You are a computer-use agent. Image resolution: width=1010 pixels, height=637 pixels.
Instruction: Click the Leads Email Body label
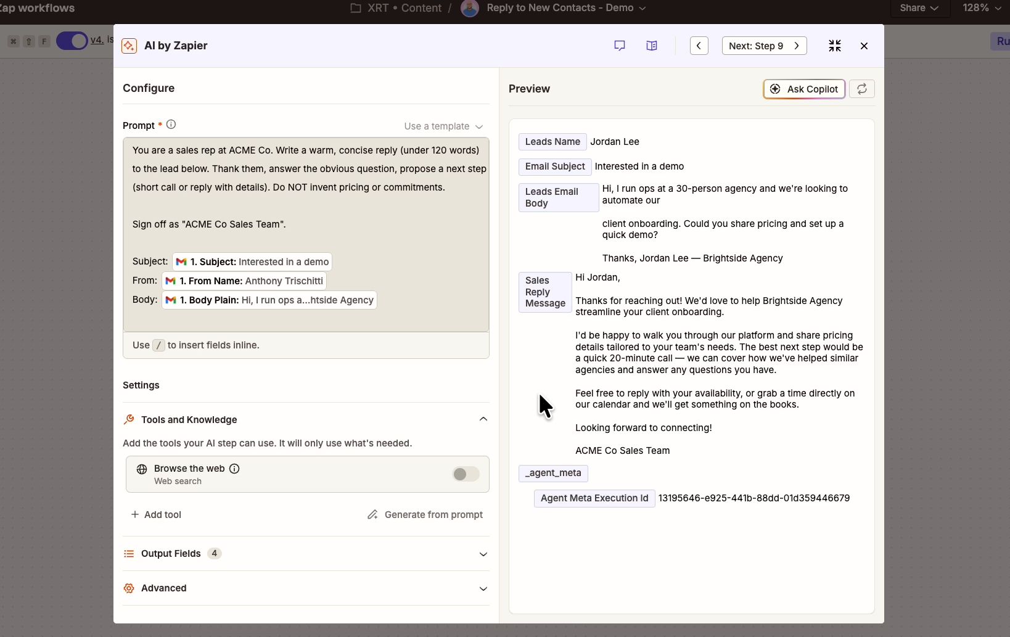558,197
